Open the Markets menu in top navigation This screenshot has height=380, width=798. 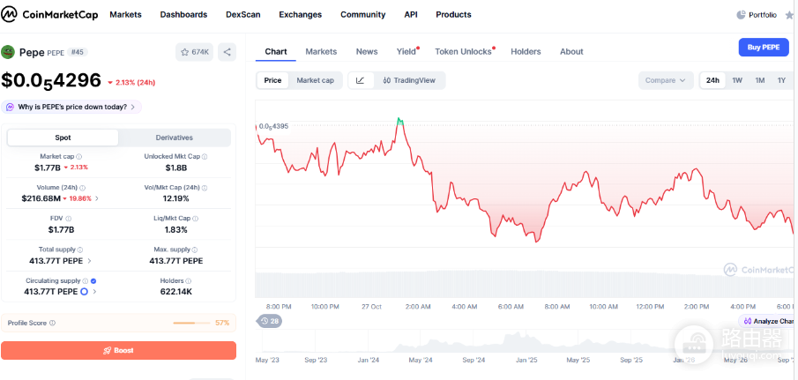126,15
